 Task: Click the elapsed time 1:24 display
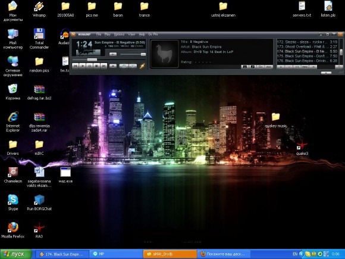84,44
